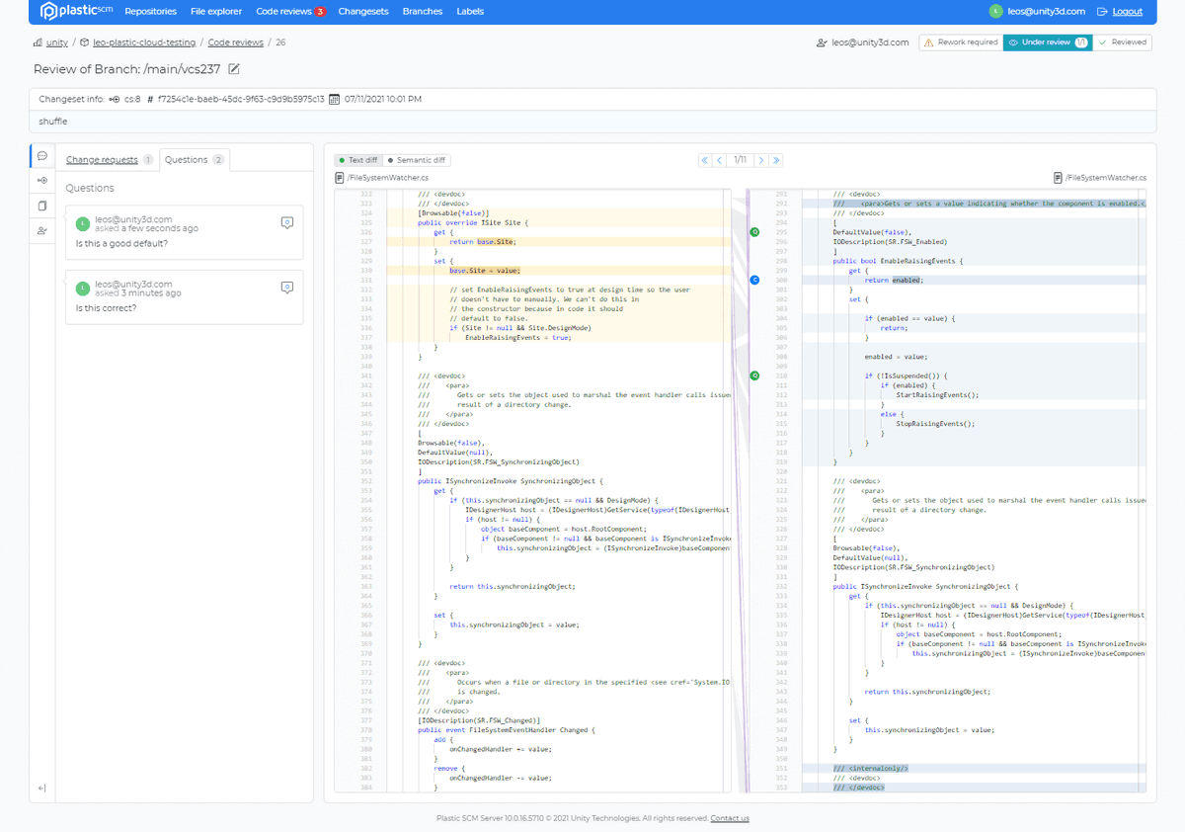Screen dimensions: 1185x832
Task: Go to the next difference
Action: pyautogui.click(x=761, y=160)
